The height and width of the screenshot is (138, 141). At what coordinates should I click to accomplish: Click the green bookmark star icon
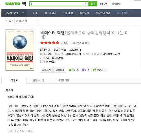(70, 70)
